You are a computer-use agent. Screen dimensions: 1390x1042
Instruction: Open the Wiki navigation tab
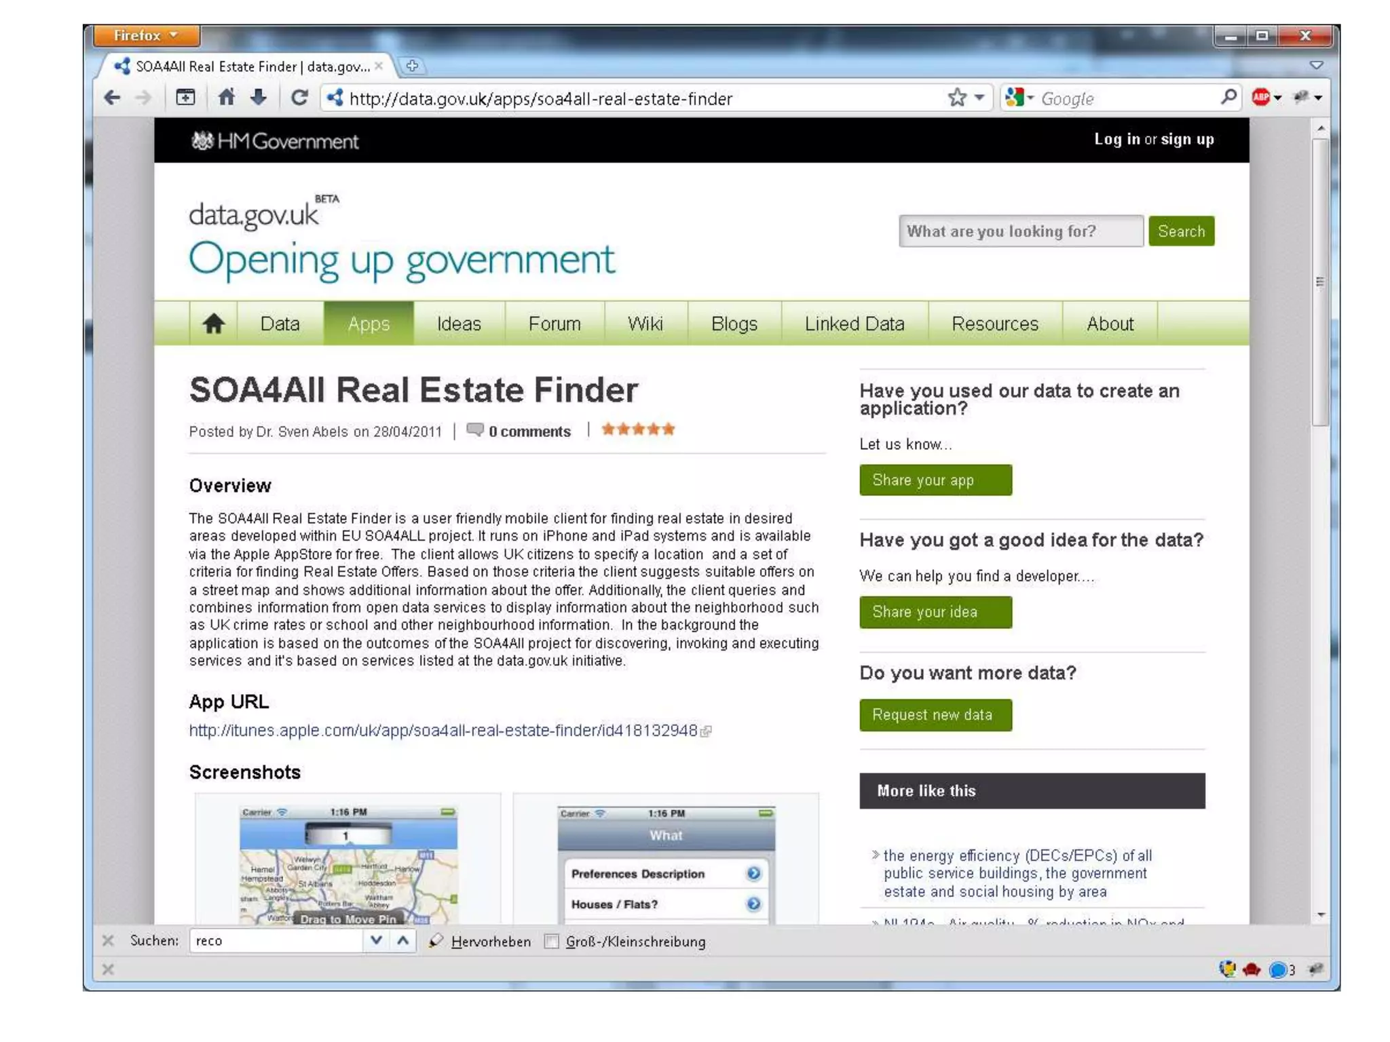point(645,324)
